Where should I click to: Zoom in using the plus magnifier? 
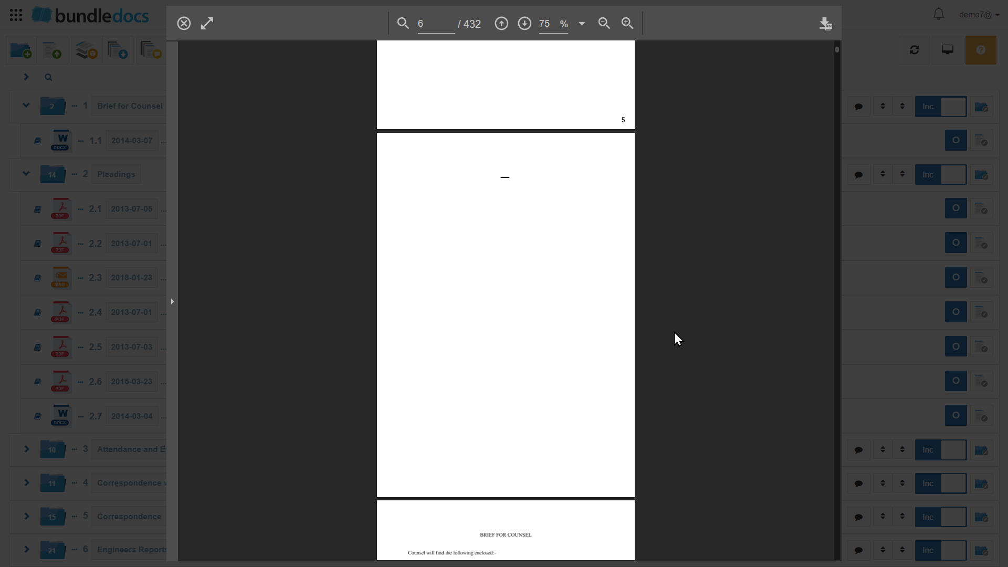pyautogui.click(x=627, y=24)
